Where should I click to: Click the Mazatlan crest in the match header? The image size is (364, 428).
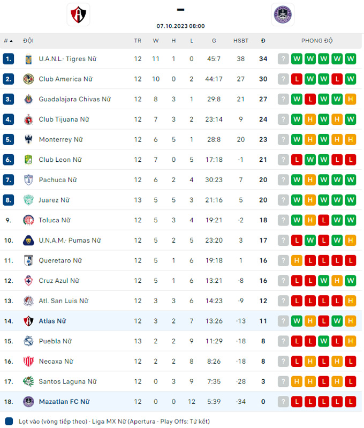coord(283,14)
